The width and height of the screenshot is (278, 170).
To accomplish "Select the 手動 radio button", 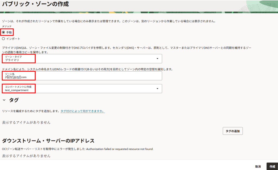I will pyautogui.click(x=4, y=32).
